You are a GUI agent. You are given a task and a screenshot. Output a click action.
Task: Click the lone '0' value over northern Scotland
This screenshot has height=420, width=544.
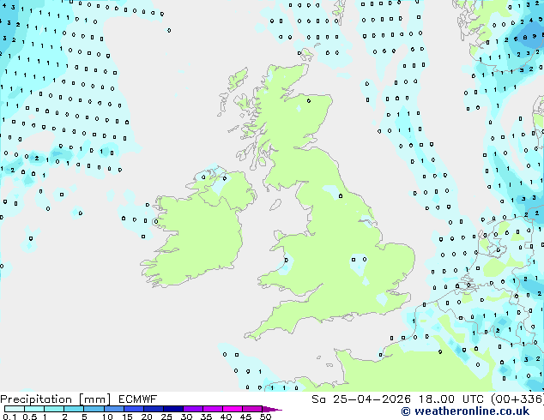click(309, 101)
